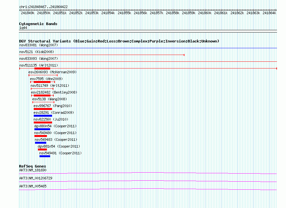286x208 pixels.
Task: Select the red bar under dgv881n54
Action: 42,149
